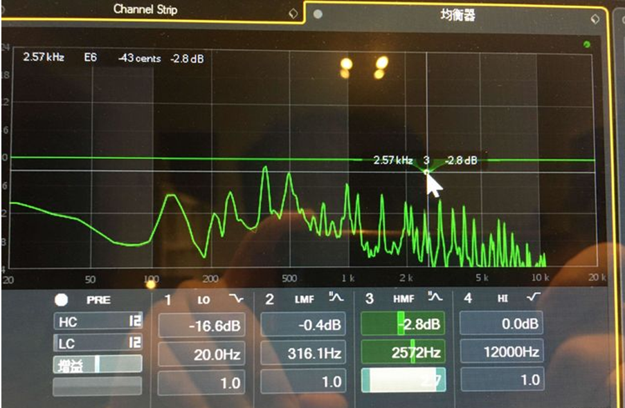Open the LC filter slope selector
The height and width of the screenshot is (408, 625).
[x=136, y=343]
